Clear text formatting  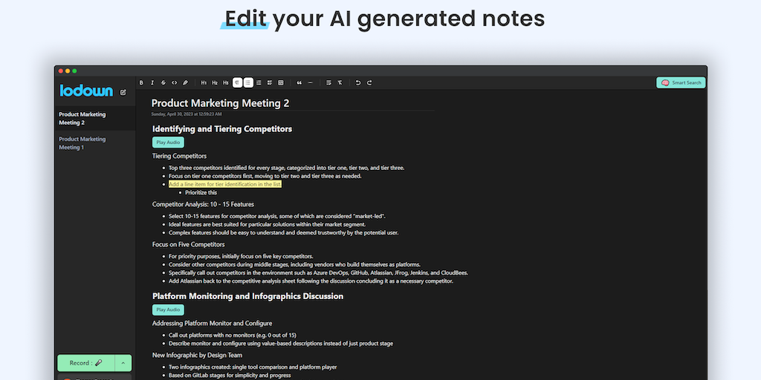(340, 83)
